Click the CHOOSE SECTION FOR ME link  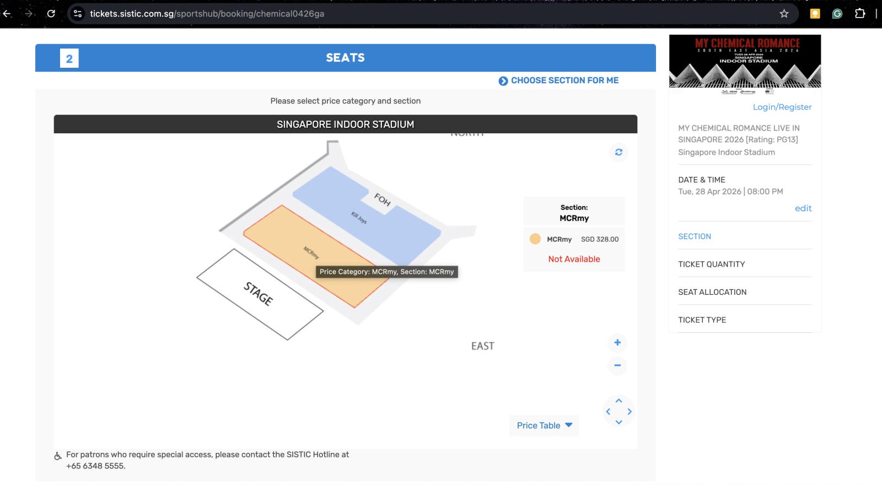pyautogui.click(x=564, y=80)
